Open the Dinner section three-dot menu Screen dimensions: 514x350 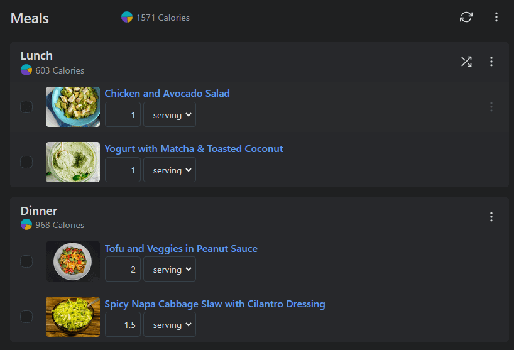(491, 217)
